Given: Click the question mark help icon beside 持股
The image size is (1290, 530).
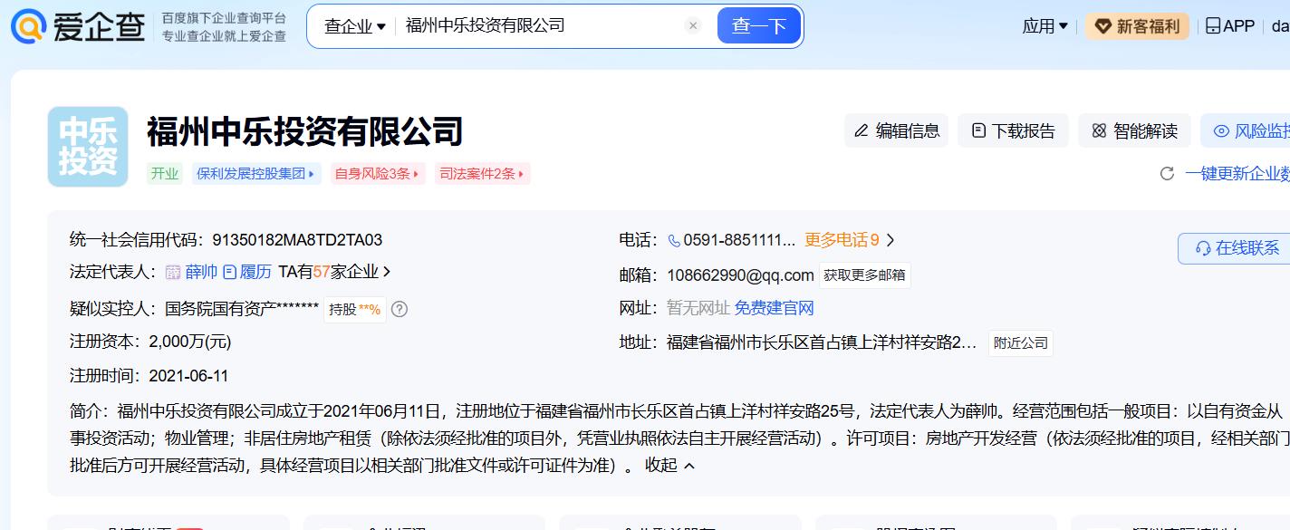Looking at the screenshot, I should pos(400,309).
